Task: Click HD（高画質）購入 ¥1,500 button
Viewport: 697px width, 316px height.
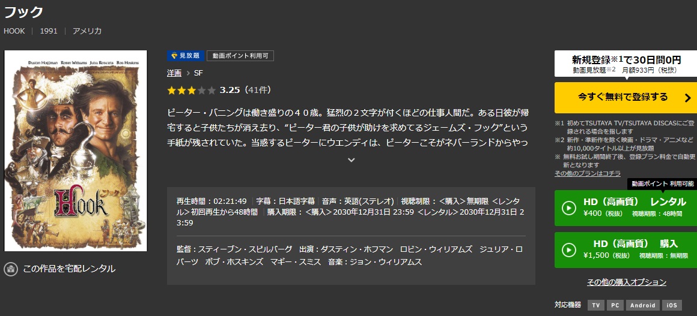Action: pyautogui.click(x=626, y=250)
